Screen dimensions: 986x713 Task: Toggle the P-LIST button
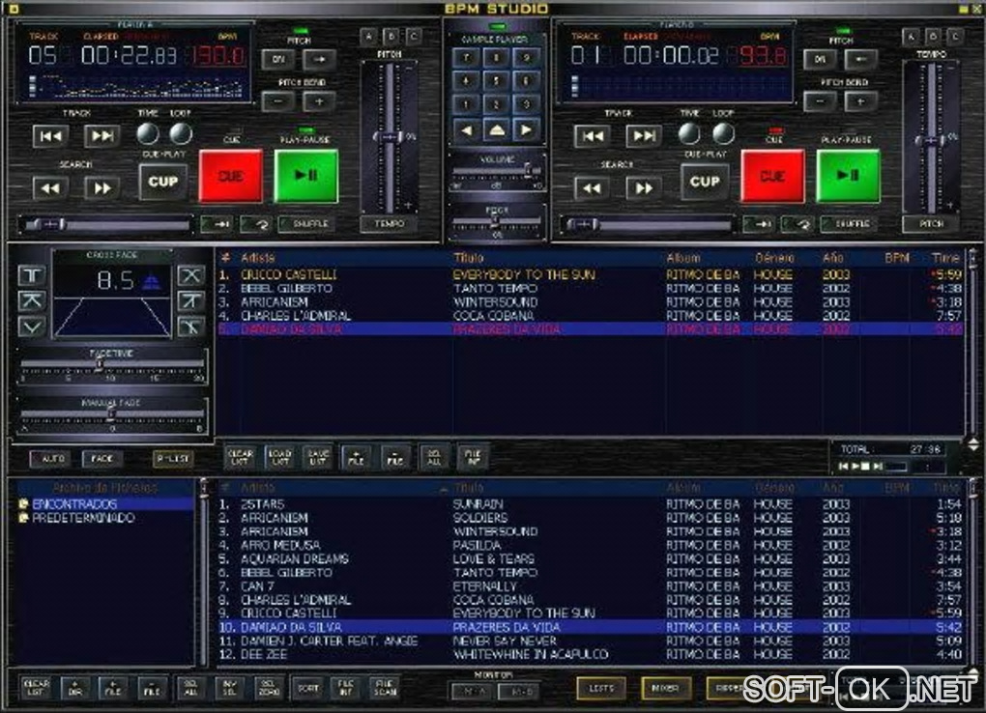pyautogui.click(x=172, y=459)
